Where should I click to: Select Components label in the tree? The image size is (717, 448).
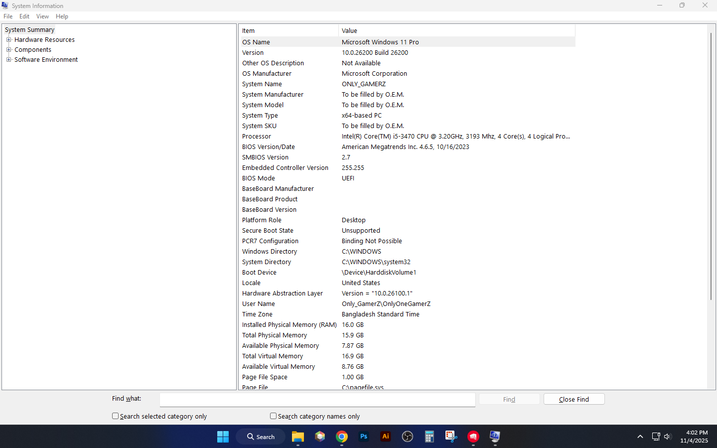pos(33,50)
